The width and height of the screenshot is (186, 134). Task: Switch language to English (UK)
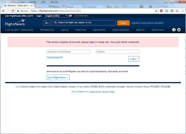pos(35,87)
